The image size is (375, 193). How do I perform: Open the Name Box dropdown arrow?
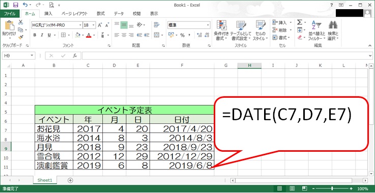point(32,56)
